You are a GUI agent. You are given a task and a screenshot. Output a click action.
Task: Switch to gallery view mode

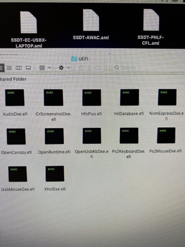[28, 68]
